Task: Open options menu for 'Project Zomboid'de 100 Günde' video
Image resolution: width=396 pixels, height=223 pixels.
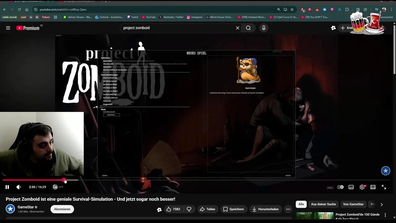Action: [385, 215]
